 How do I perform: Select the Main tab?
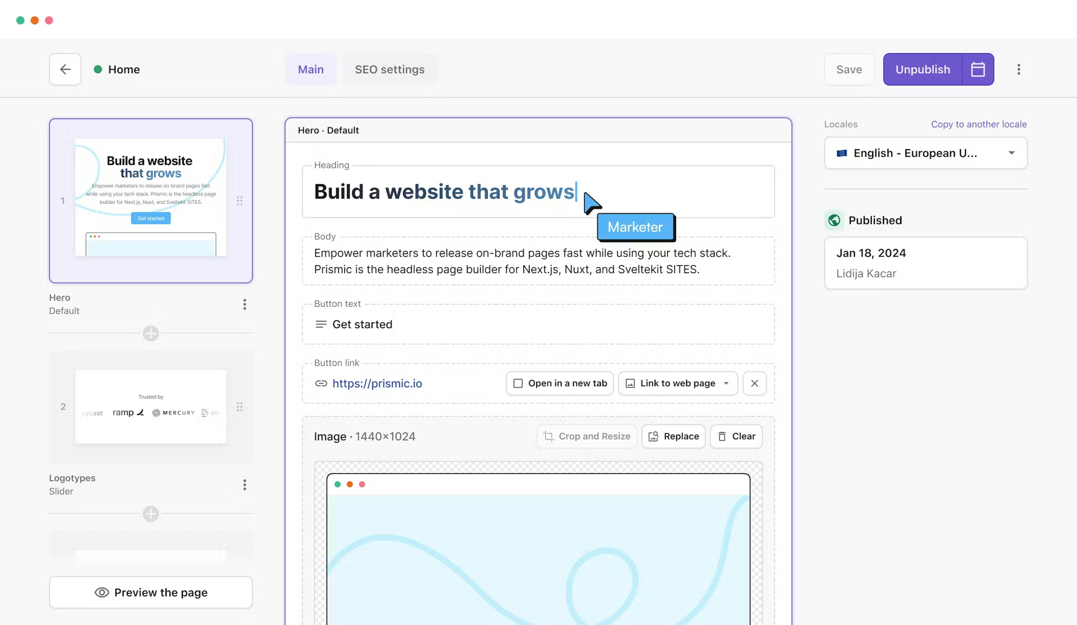click(311, 69)
